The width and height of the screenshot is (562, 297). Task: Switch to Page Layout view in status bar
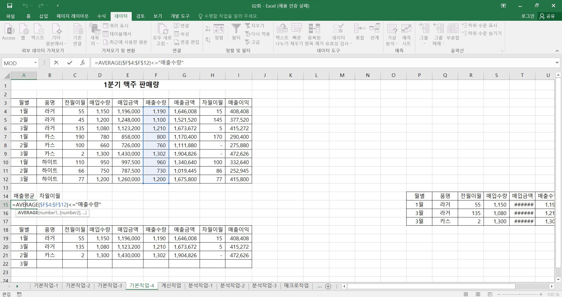click(478, 294)
